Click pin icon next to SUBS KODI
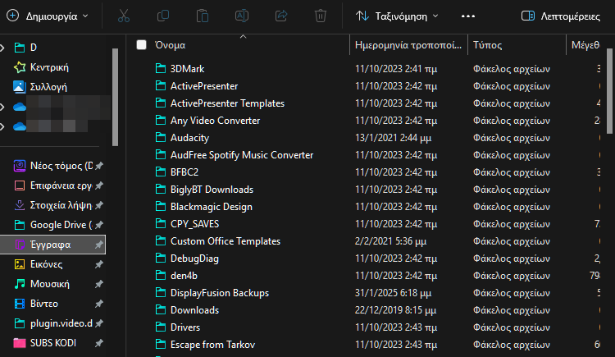Viewport: 615px width, 357px height. [x=99, y=343]
